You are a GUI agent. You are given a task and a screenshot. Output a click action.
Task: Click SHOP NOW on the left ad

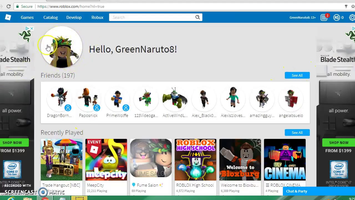pos(12,142)
